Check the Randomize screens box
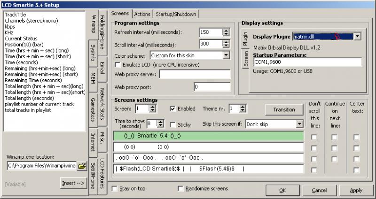376x199 pixels. tap(181, 189)
